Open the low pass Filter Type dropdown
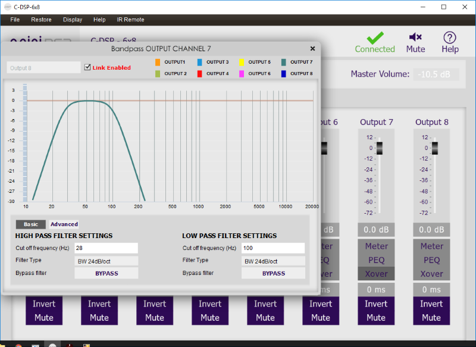476x347 pixels. (273, 261)
